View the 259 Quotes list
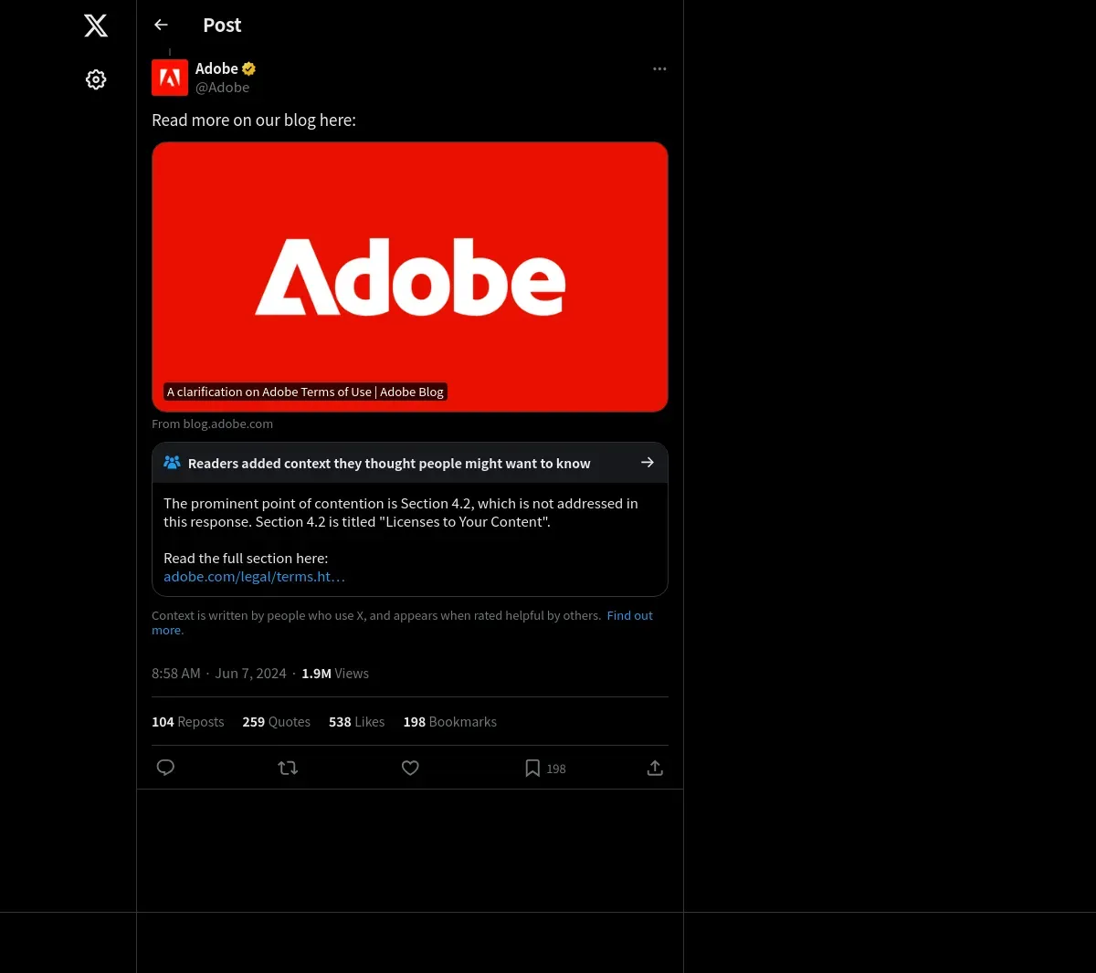The height and width of the screenshot is (973, 1096). [x=276, y=722]
